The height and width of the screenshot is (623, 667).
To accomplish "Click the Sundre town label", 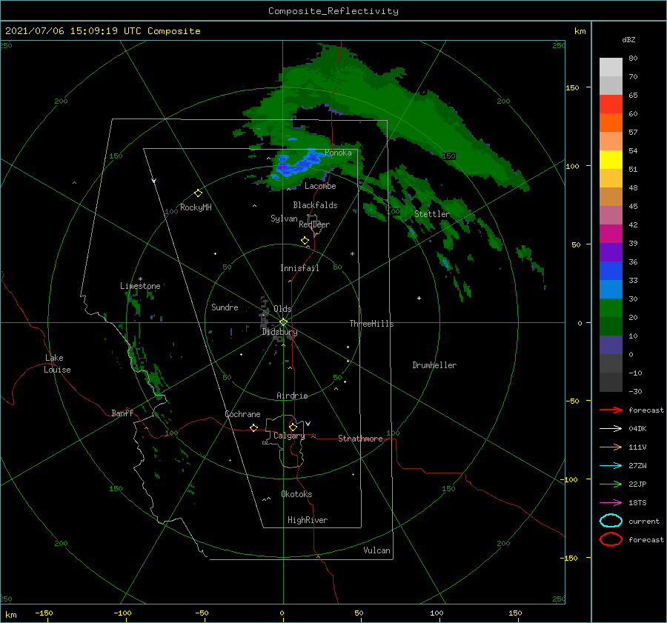I will [225, 307].
